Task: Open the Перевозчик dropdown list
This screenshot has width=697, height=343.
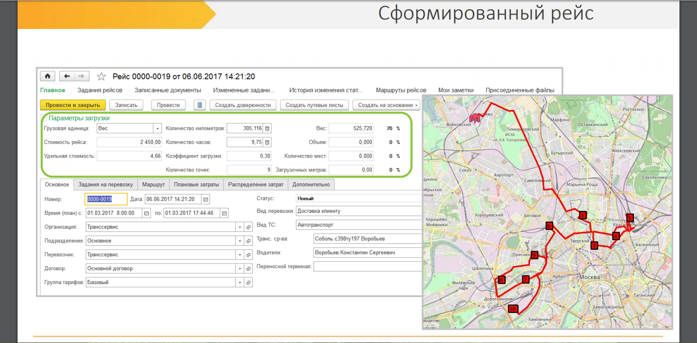Action: [240, 255]
